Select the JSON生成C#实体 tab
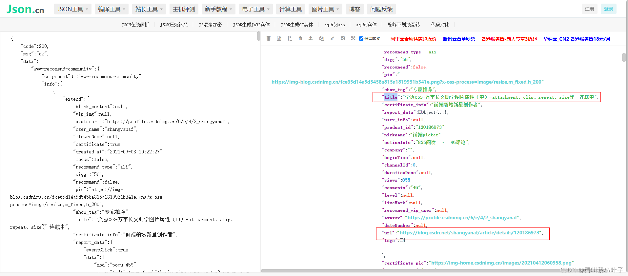 point(297,25)
